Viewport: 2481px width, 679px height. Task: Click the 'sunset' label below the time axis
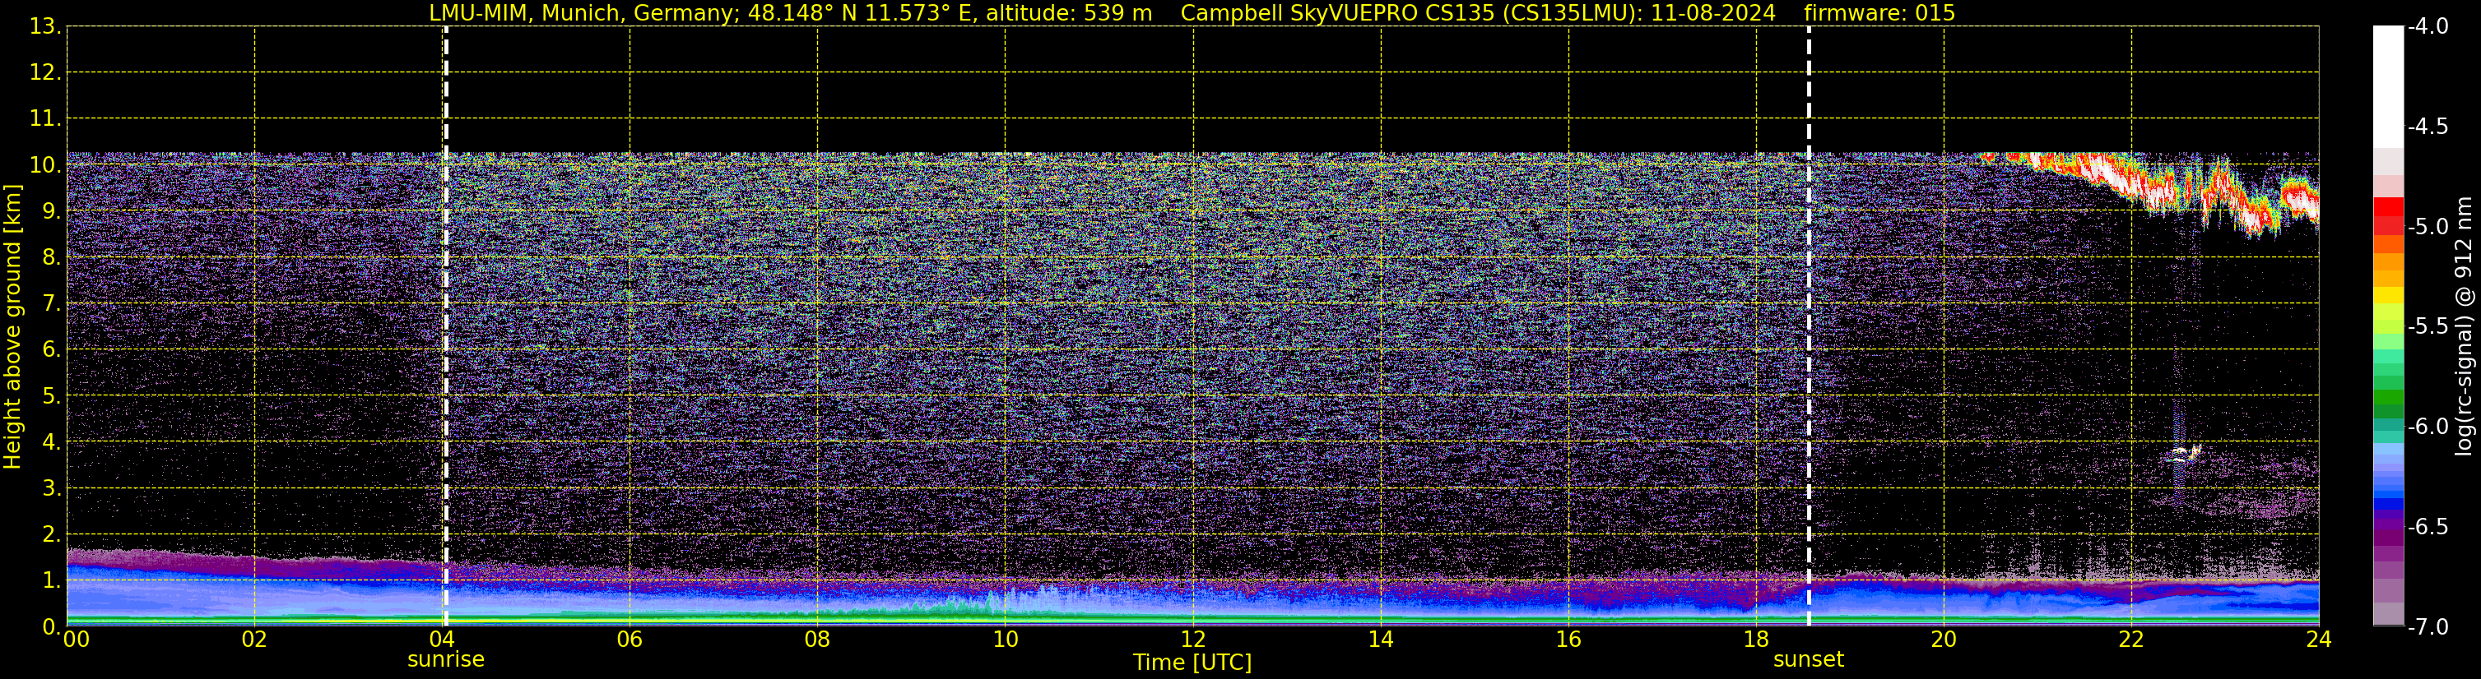(1809, 660)
